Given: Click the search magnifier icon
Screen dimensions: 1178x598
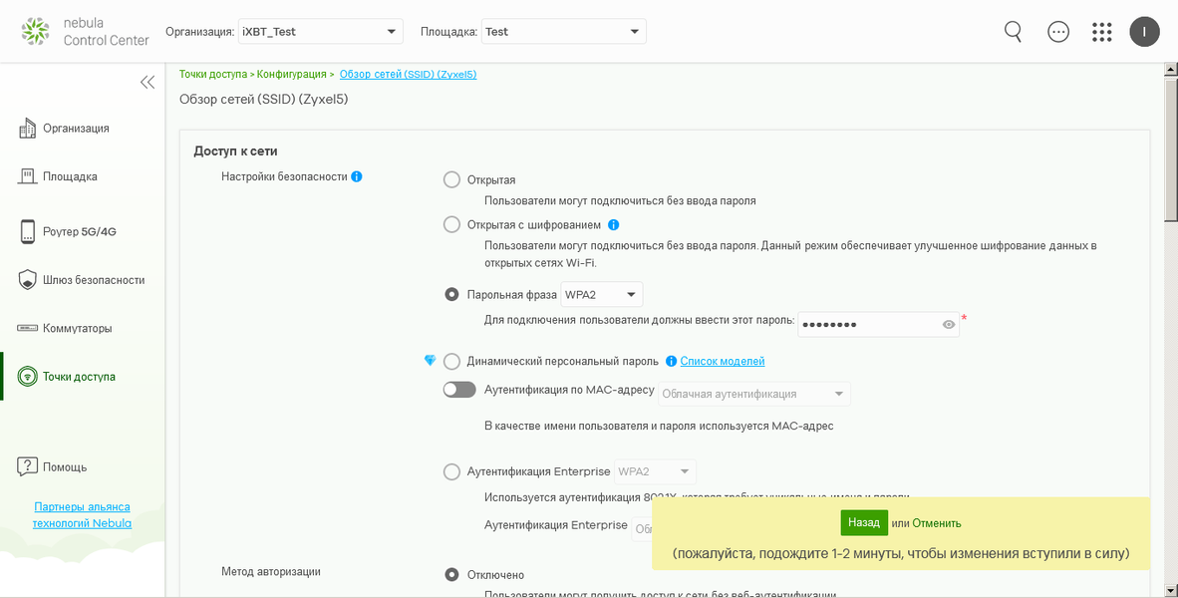Looking at the screenshot, I should (x=1013, y=32).
